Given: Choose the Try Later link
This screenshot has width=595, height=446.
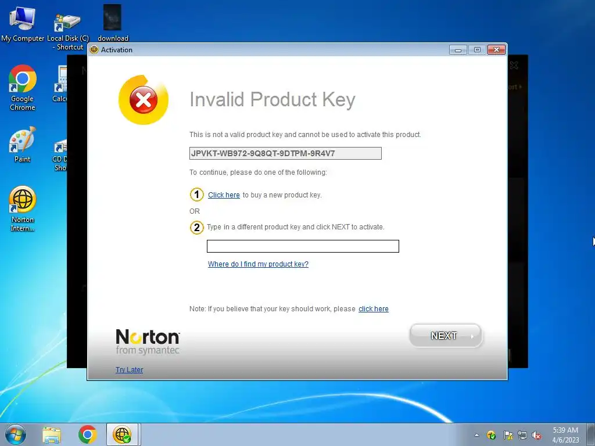Looking at the screenshot, I should 130,370.
